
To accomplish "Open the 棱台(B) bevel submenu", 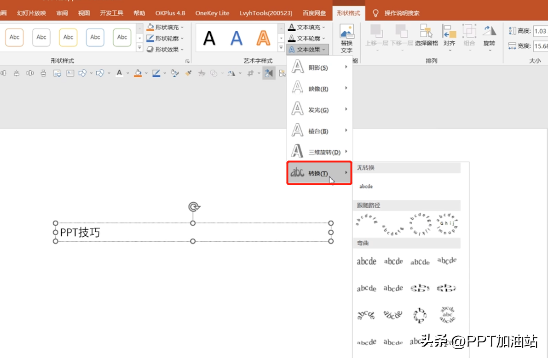I will point(319,131).
